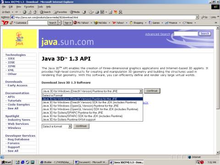Image resolution: width=220 pixels, height=165 pixels.
Task: Select Solaris/SPARC SDK for the JDK option
Action: (x=93, y=116)
